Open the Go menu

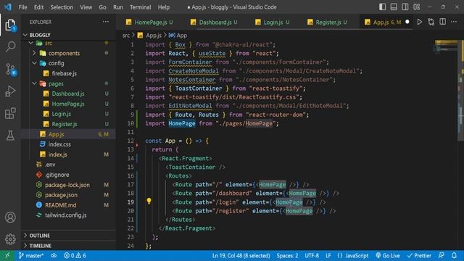(x=102, y=7)
